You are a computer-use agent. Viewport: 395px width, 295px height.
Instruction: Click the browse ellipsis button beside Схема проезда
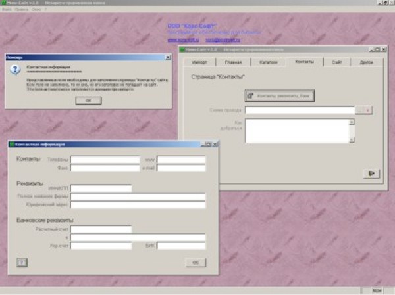[x=359, y=110]
